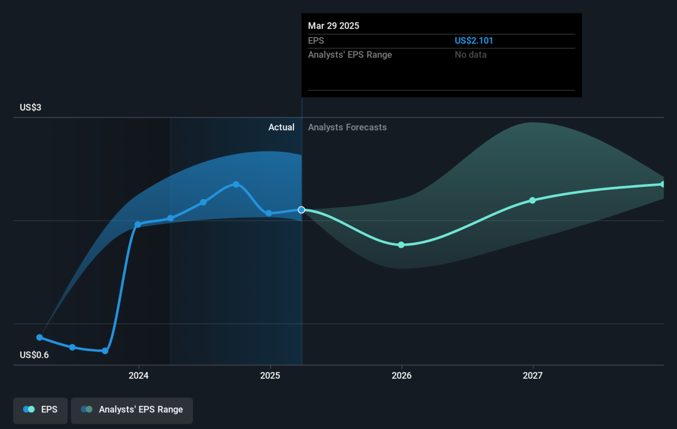Screen dimensions: 677x429
Task: Click the 'Analysts' EPS Range' tooltip row label
Action: pos(350,55)
